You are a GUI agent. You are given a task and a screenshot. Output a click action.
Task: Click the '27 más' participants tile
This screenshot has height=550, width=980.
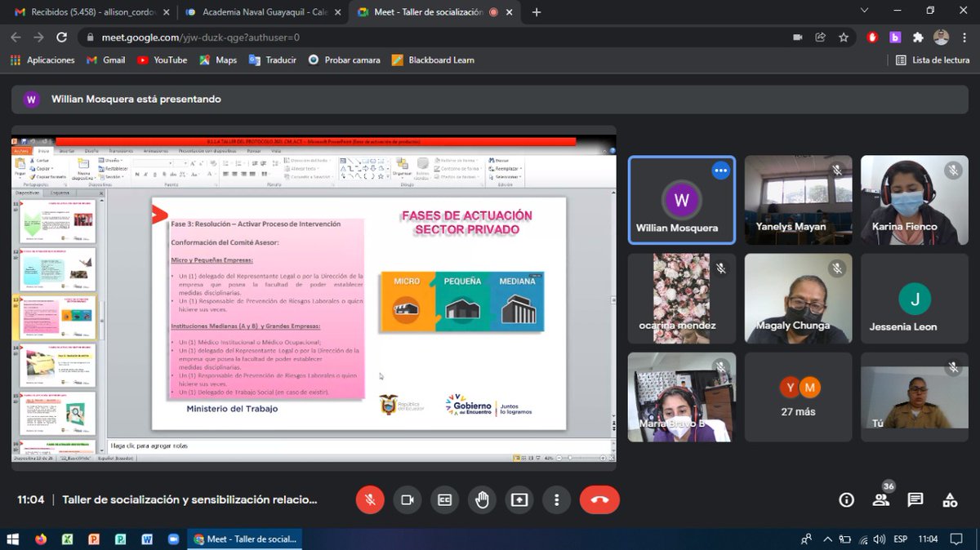(798, 397)
